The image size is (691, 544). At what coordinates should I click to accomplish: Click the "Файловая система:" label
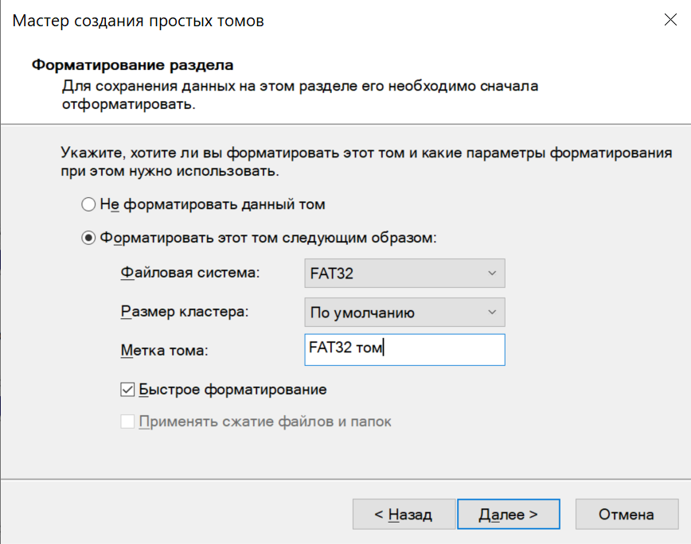coord(190,274)
